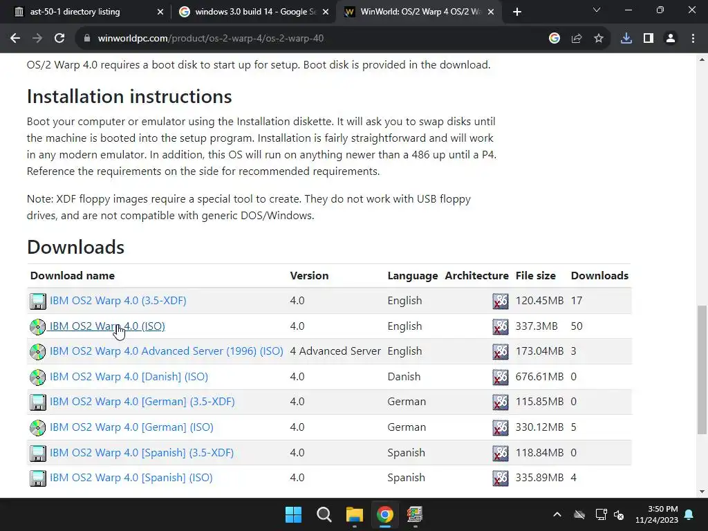Open Warp 4.0 [Spanish] (3.5-XDF) link
Image resolution: width=708 pixels, height=531 pixels.
[x=142, y=452]
